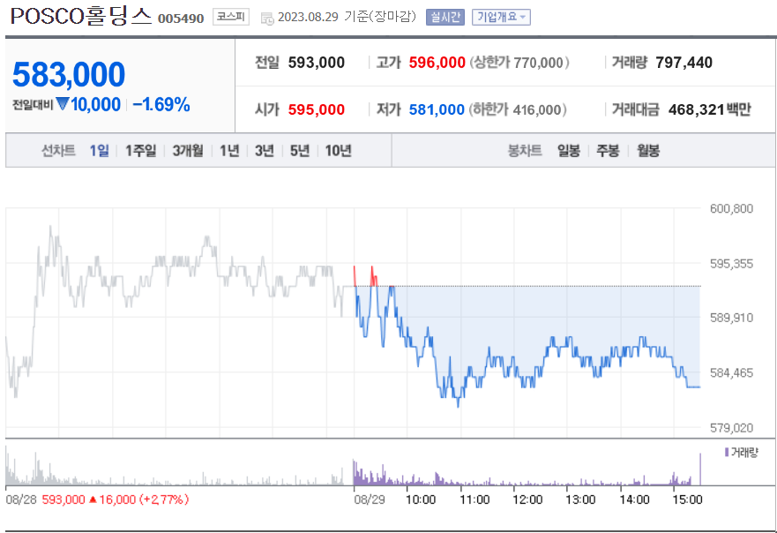777x533 pixels.
Task: Click the 저가 value 581,000
Action: click(437, 109)
